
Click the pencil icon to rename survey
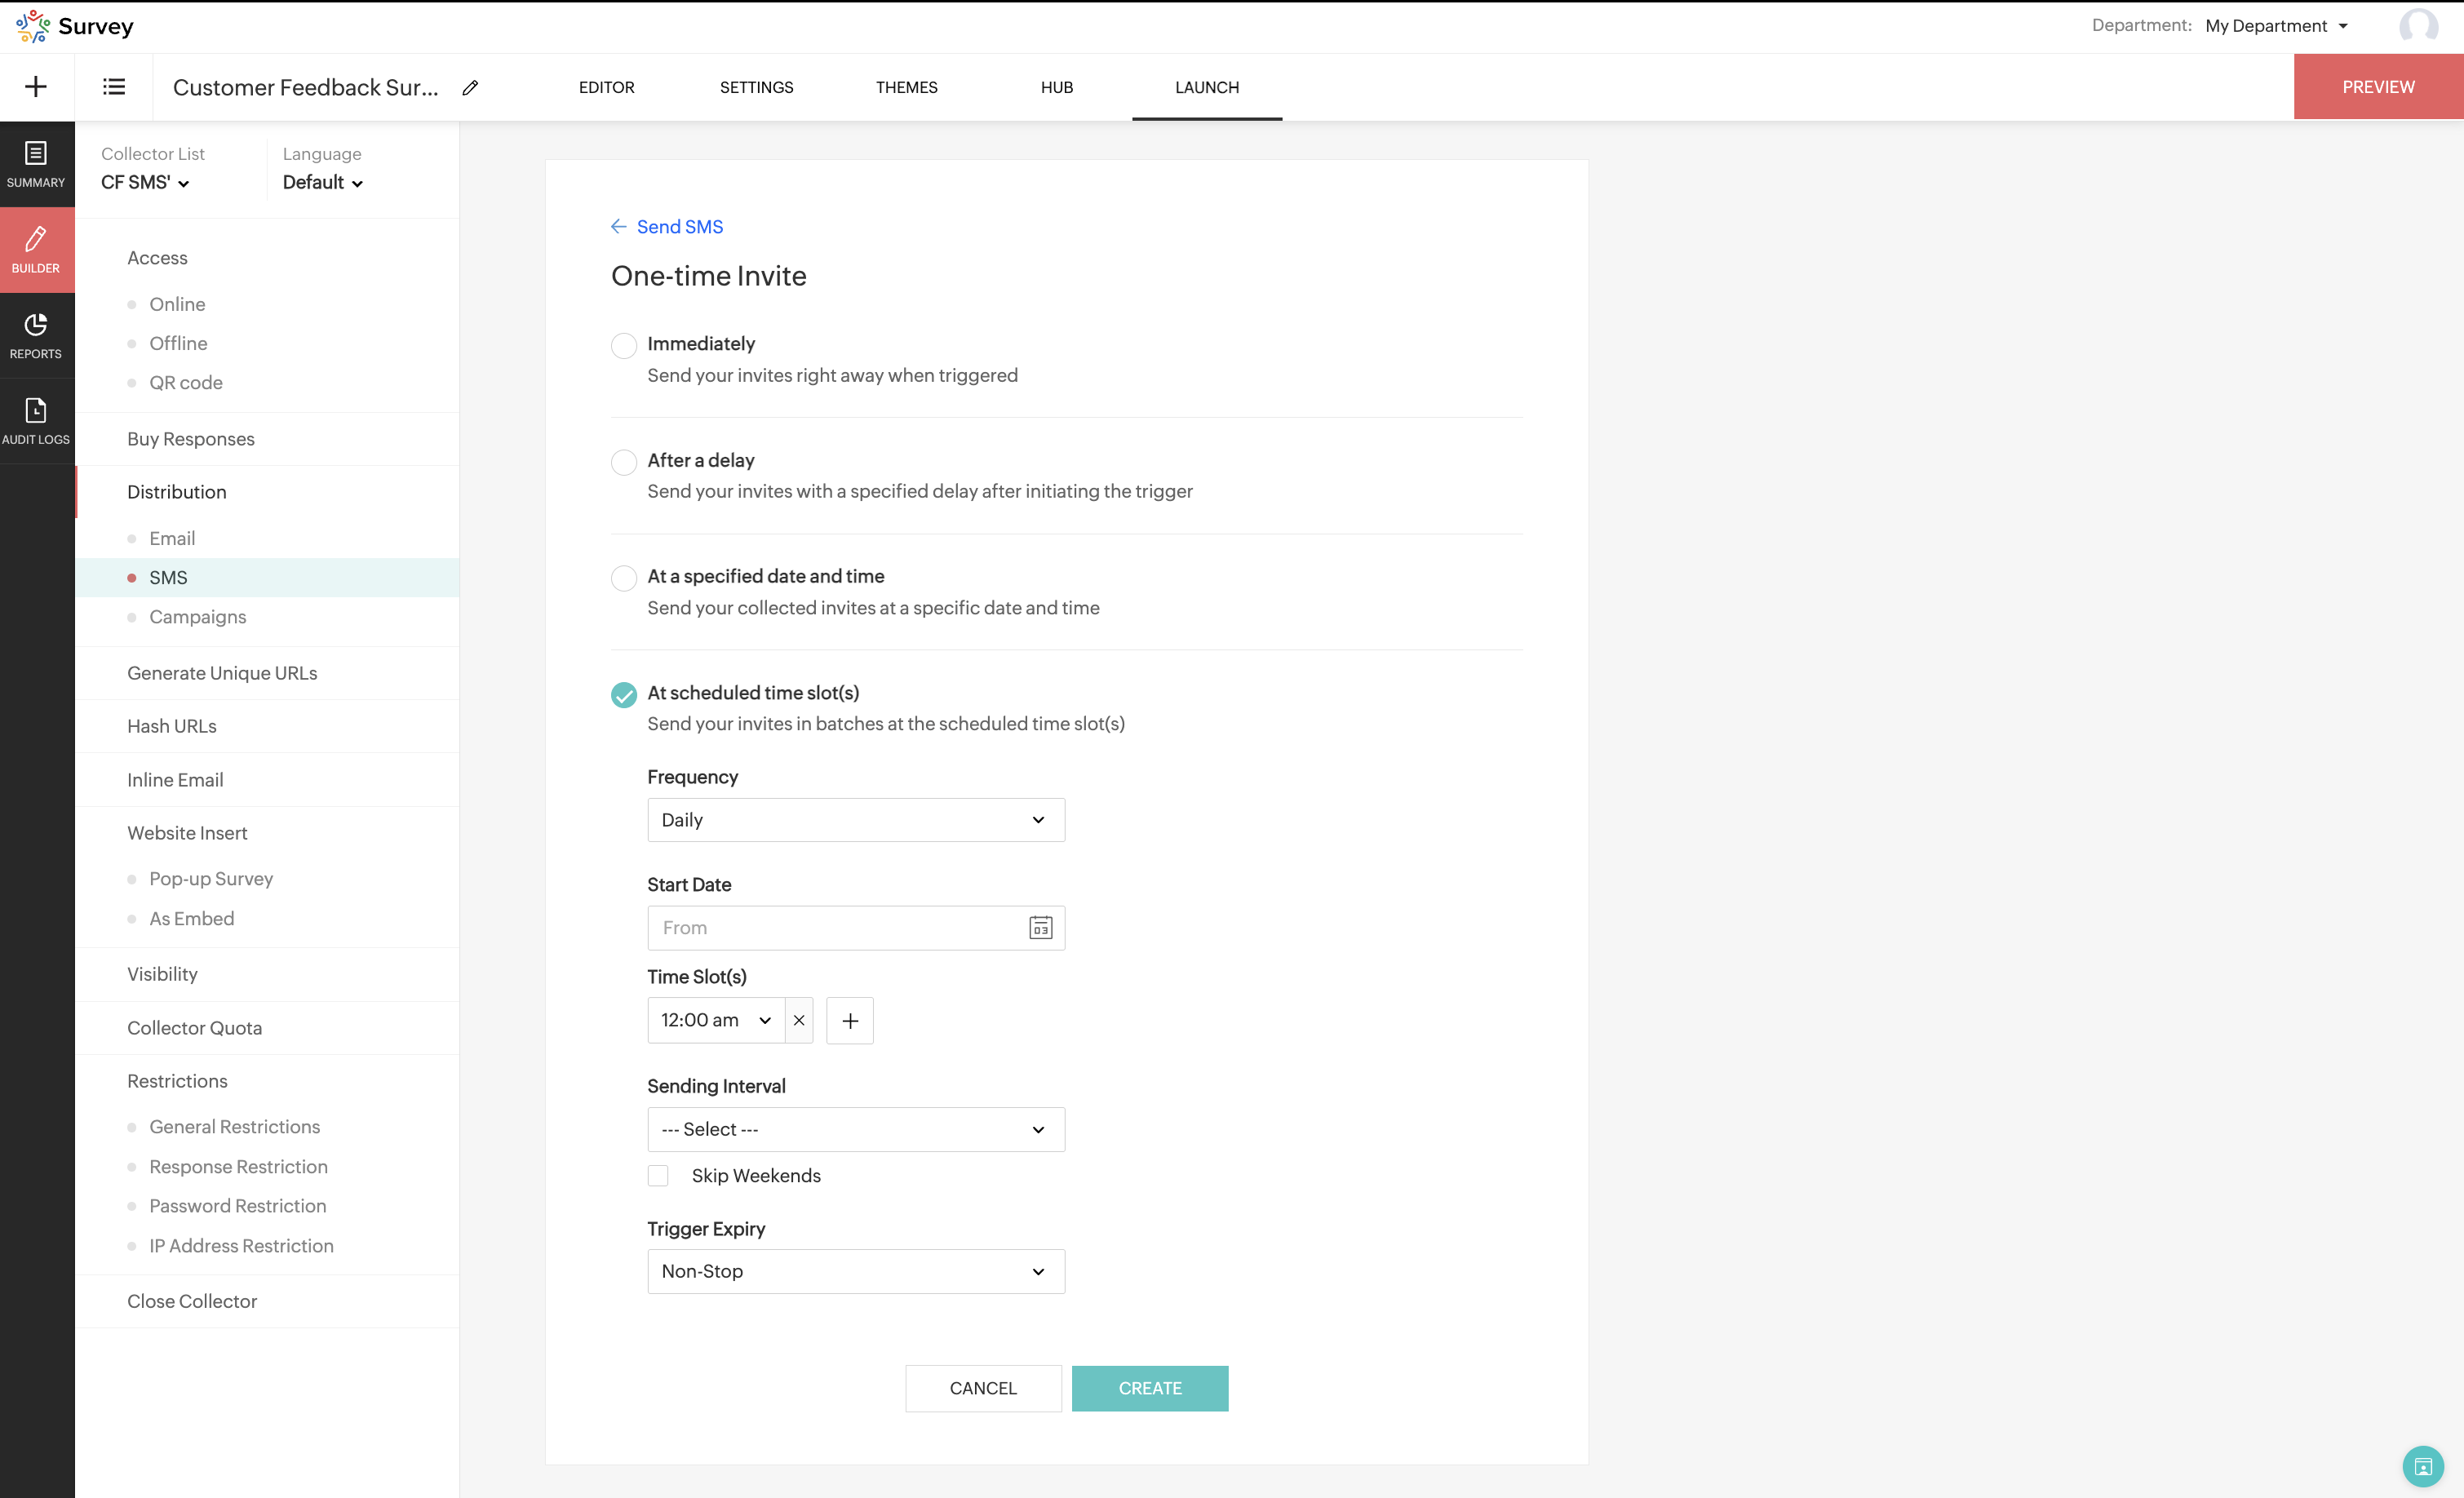pyautogui.click(x=470, y=88)
